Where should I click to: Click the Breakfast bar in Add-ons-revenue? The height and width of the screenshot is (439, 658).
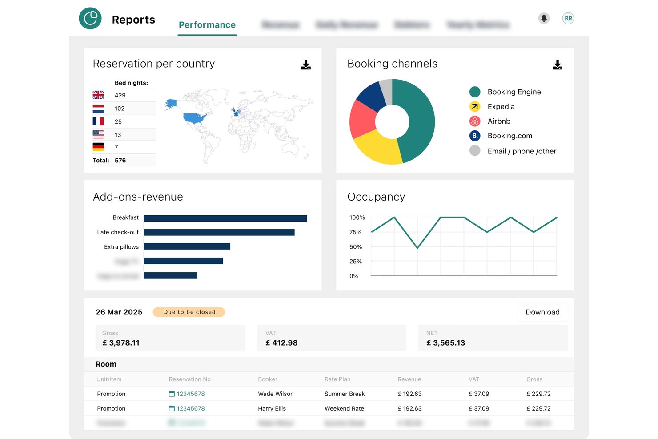pyautogui.click(x=225, y=218)
